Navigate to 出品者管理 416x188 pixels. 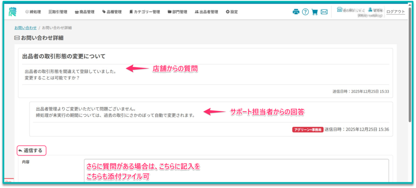point(206,12)
